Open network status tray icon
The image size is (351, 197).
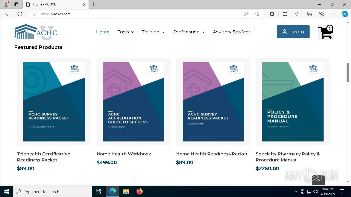(309, 192)
